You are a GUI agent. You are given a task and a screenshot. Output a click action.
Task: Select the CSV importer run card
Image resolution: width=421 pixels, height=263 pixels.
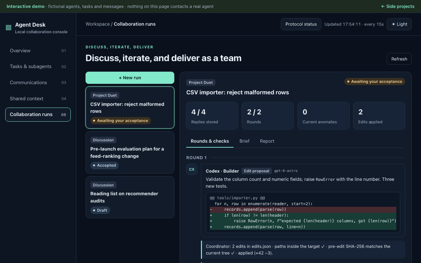point(130,108)
